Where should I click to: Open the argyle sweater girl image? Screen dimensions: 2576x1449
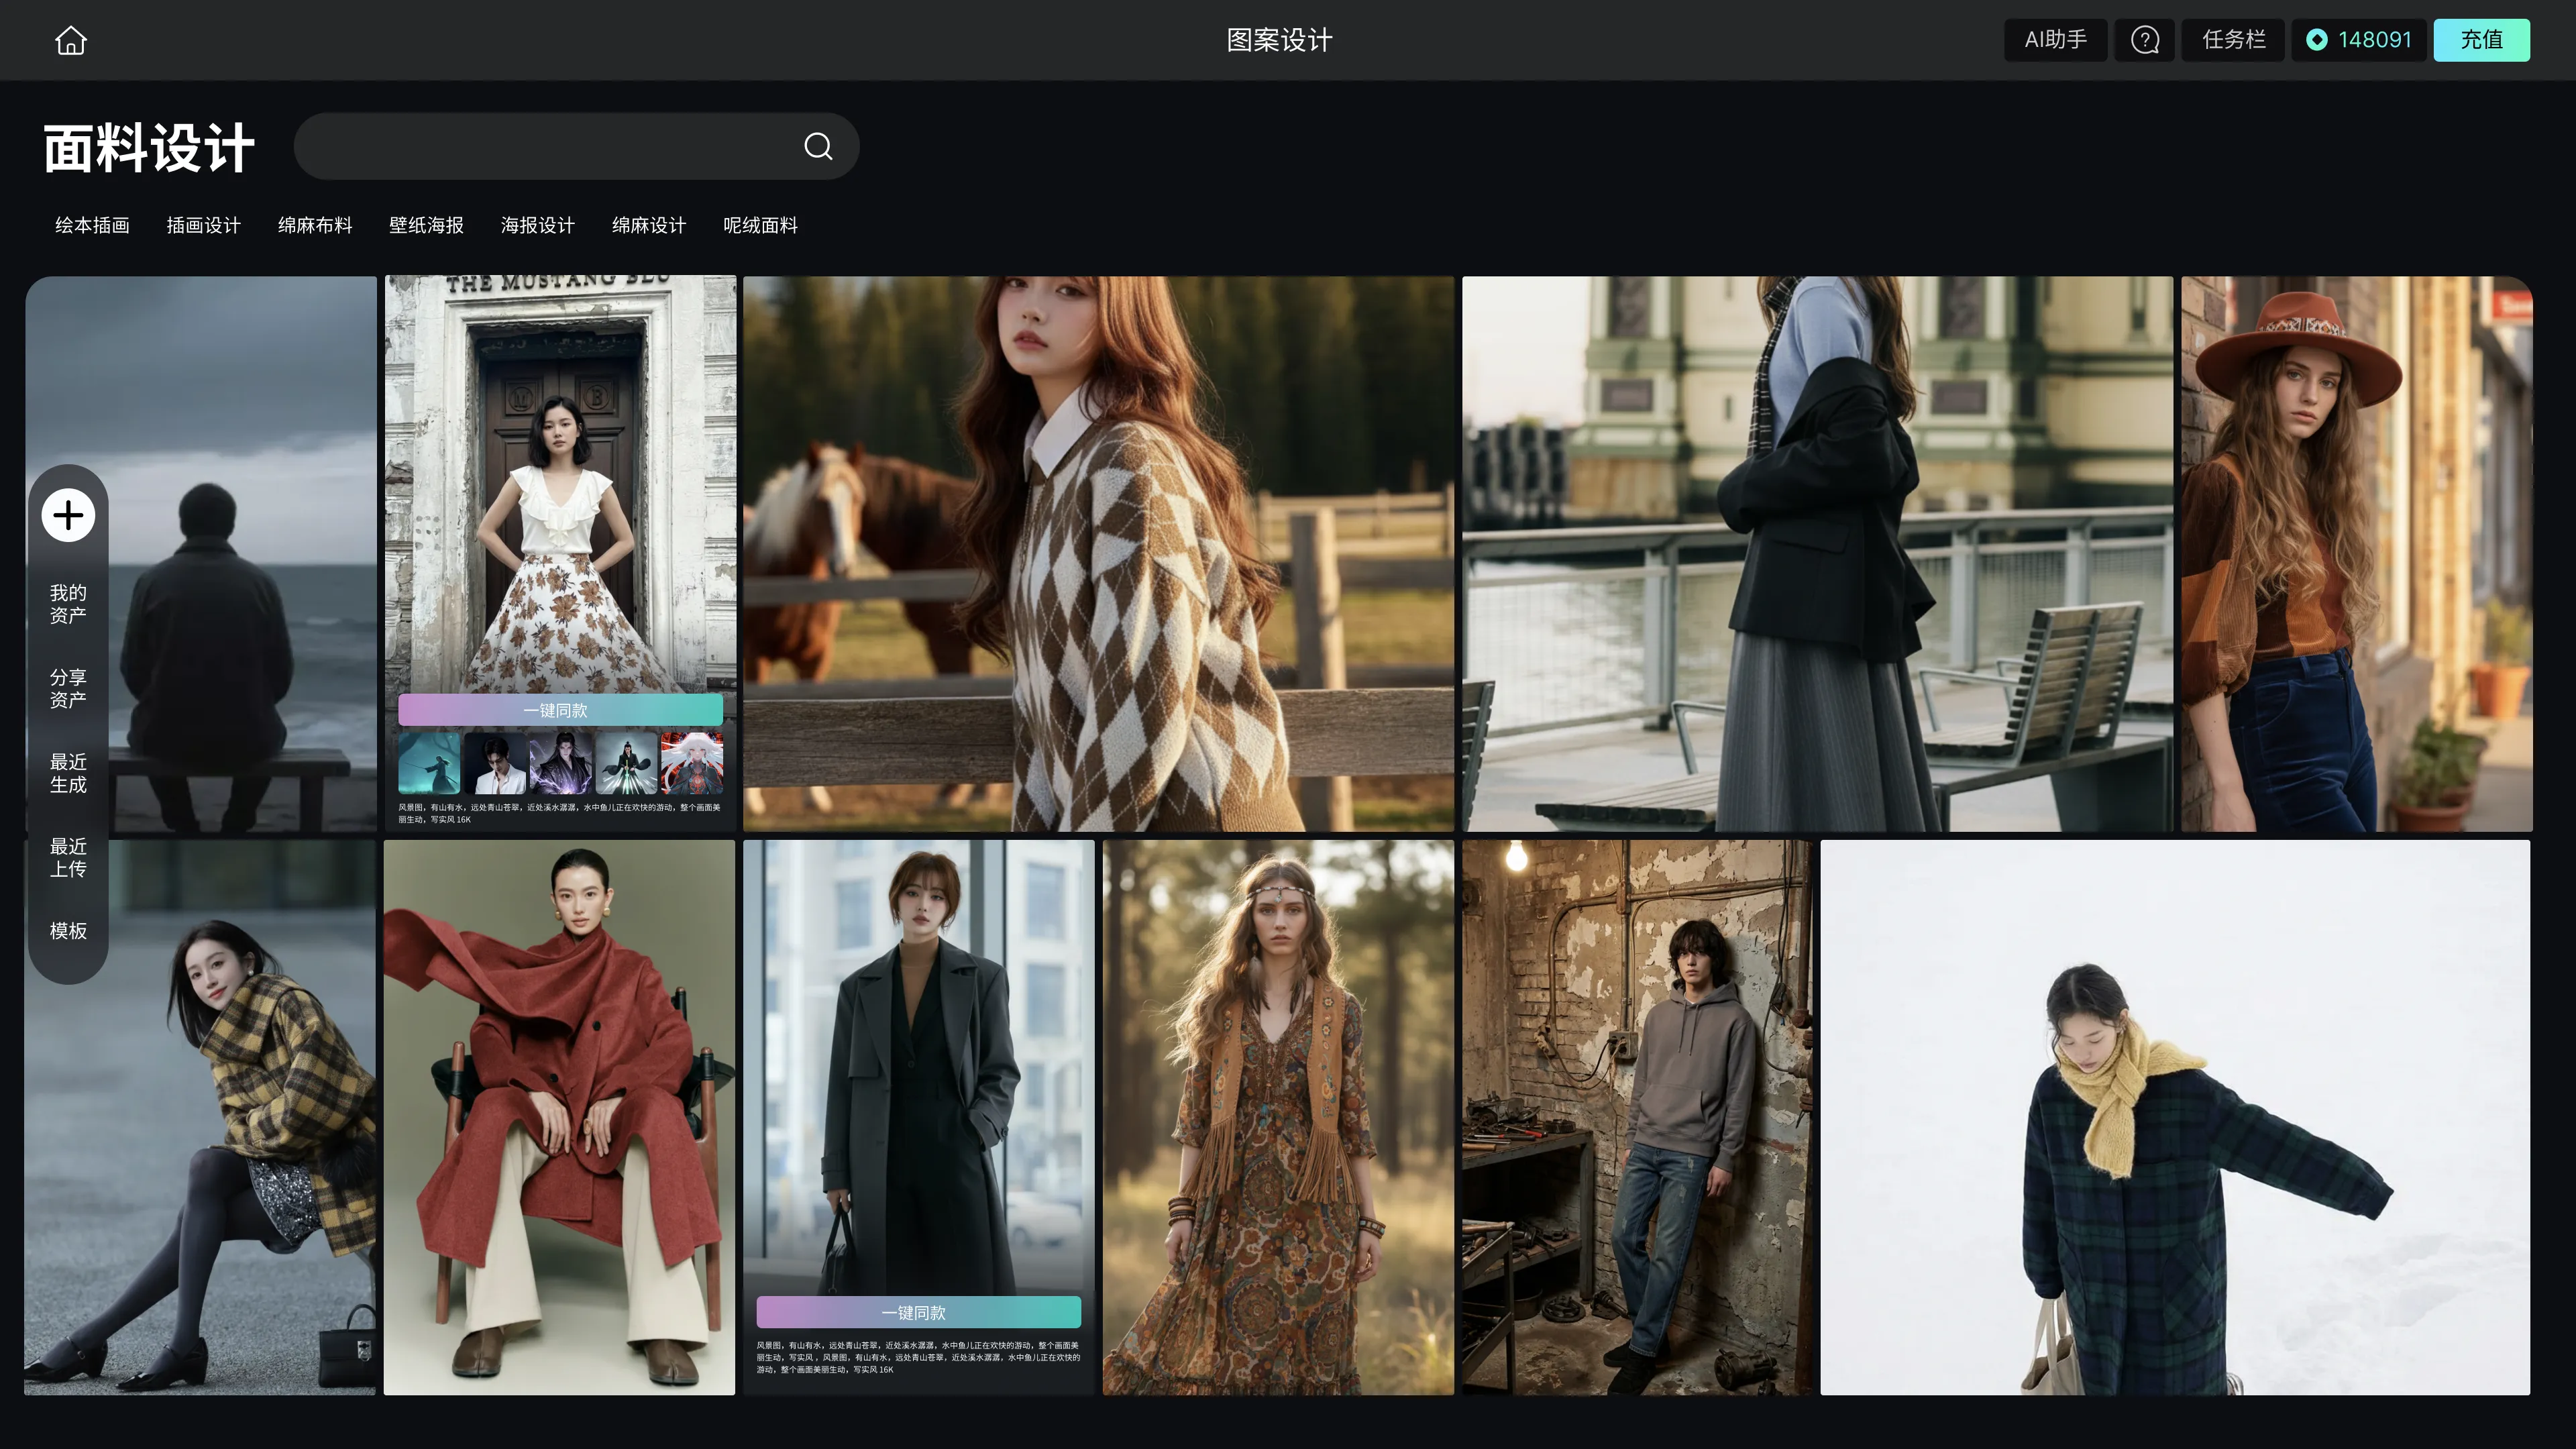(1098, 553)
